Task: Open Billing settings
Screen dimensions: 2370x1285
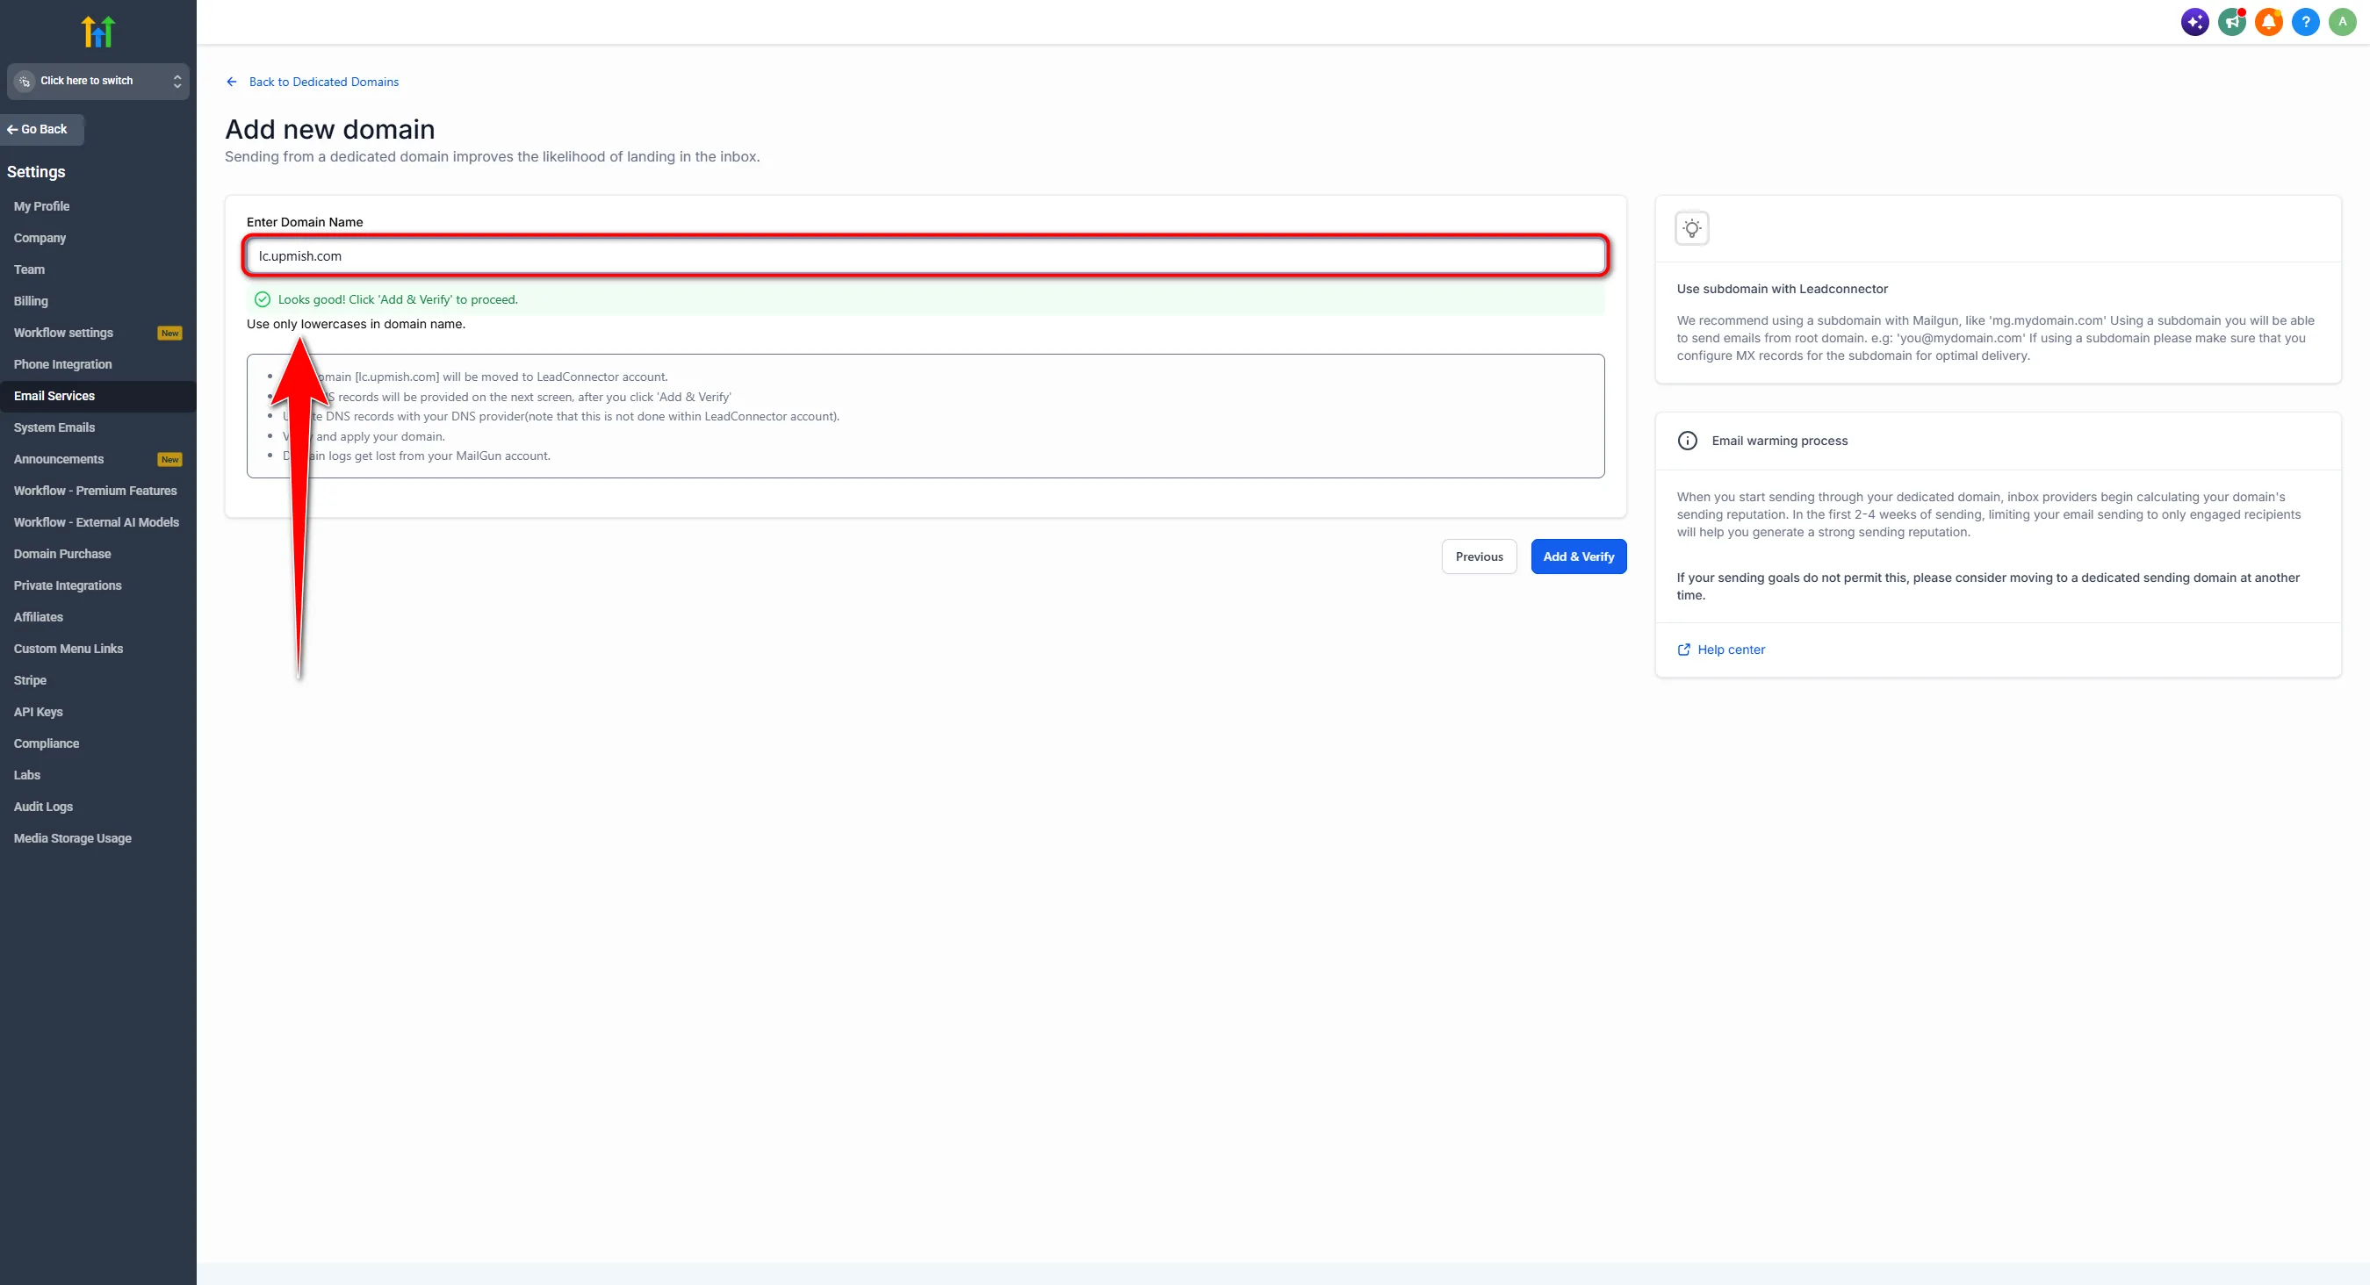Action: click(x=32, y=301)
